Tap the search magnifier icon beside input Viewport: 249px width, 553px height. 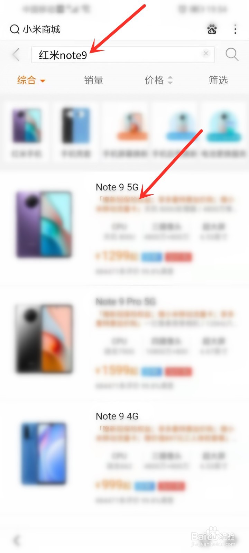click(232, 54)
